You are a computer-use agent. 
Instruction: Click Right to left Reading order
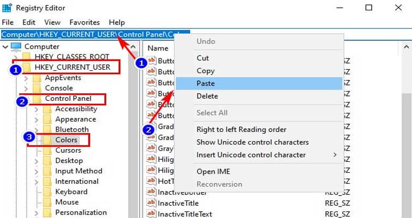(x=259, y=129)
